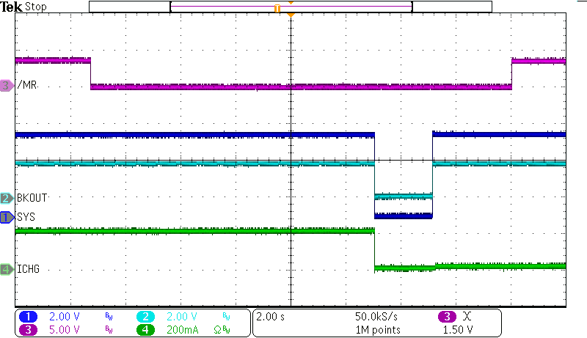The width and height of the screenshot is (587, 338).
Task: Click the 5.00 V channel 3 scale readout
Action: tap(64, 330)
